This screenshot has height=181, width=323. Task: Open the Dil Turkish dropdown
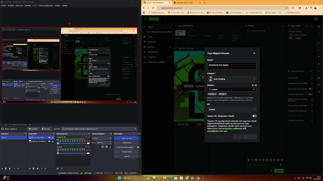click(232, 109)
